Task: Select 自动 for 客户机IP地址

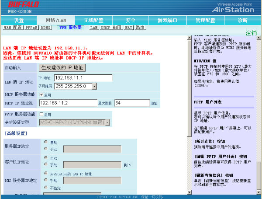Action: click(46, 157)
